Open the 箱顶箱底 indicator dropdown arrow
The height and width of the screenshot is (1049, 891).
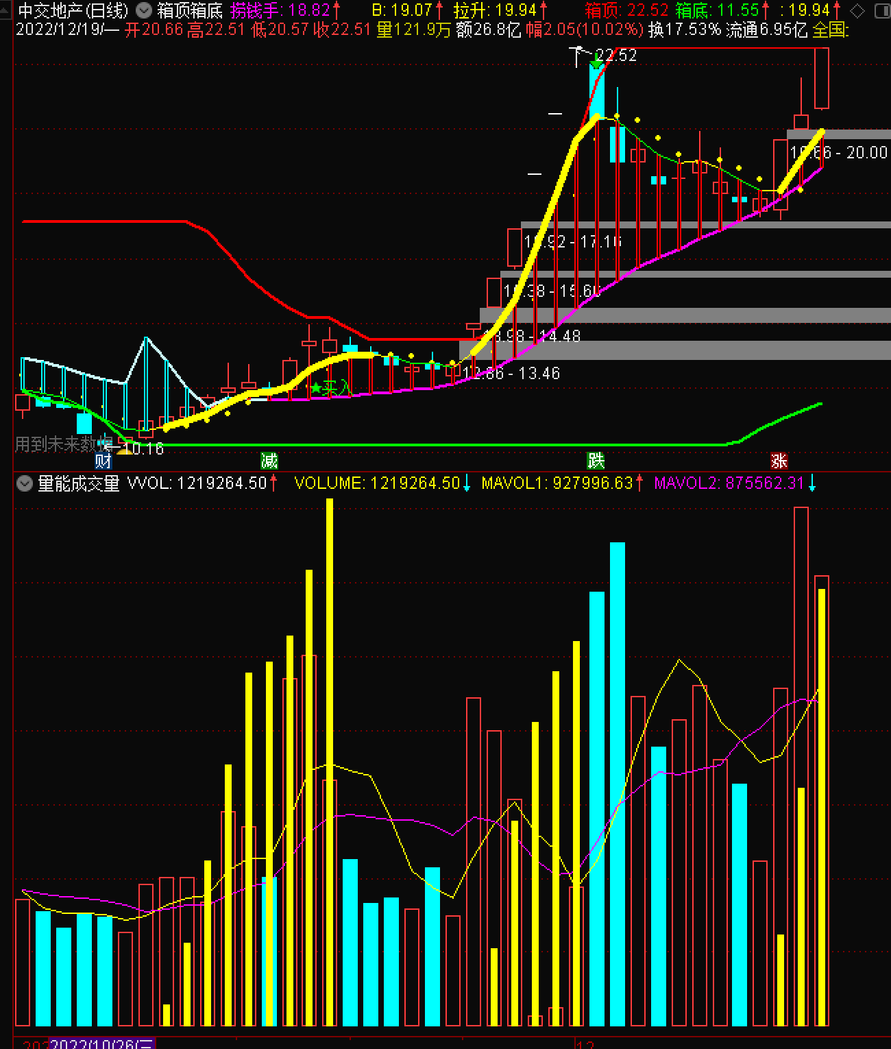pyautogui.click(x=144, y=10)
